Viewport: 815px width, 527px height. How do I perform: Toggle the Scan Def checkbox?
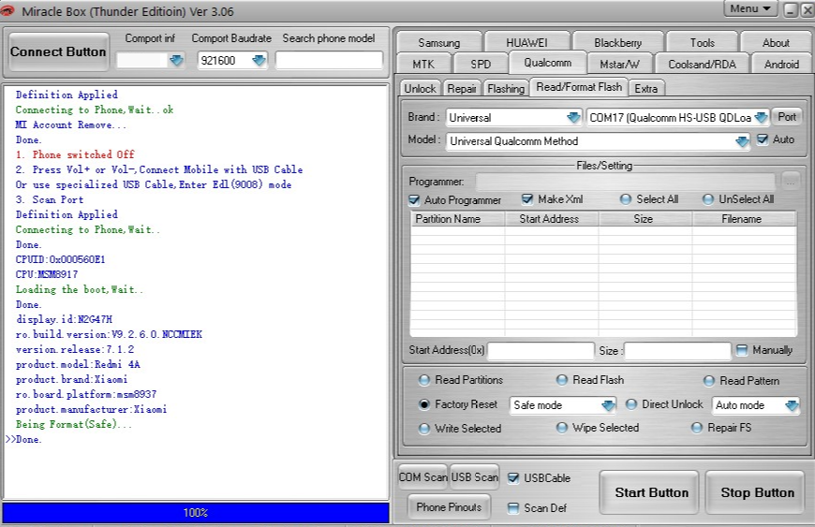coord(513,507)
